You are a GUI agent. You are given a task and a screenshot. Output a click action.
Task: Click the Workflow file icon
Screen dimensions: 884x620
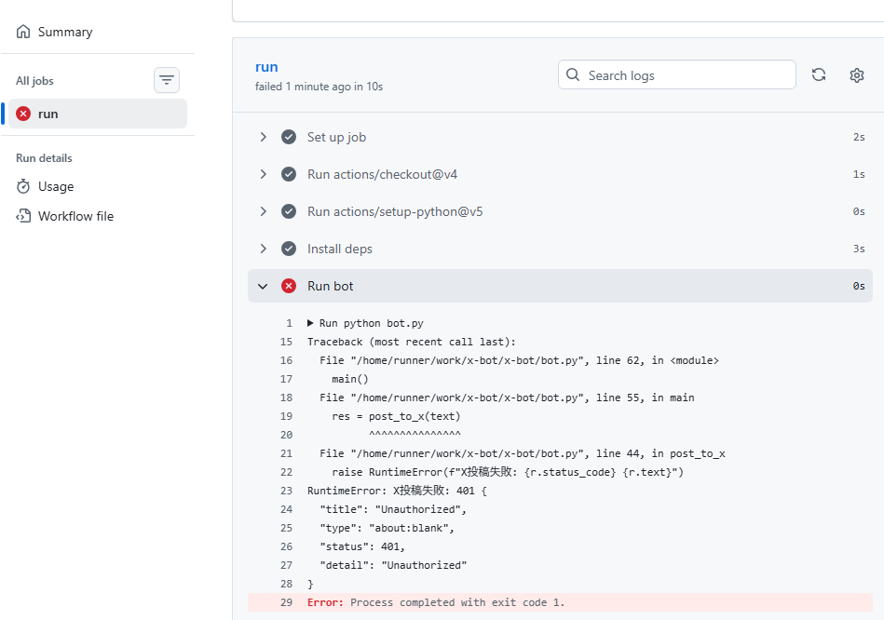point(23,216)
